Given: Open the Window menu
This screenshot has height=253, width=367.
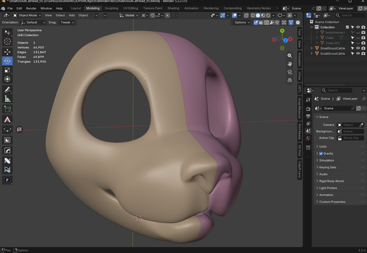Looking at the screenshot, I should pos(46,8).
